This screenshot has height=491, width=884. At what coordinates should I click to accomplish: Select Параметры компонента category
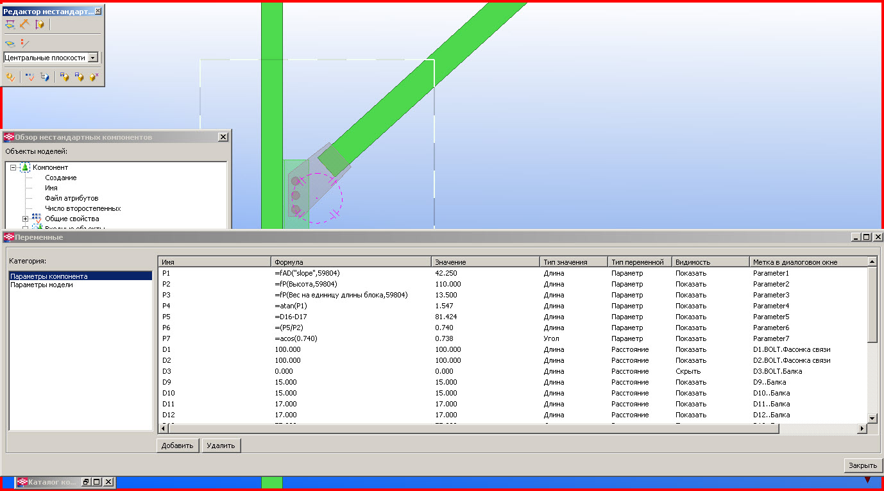[x=49, y=276]
